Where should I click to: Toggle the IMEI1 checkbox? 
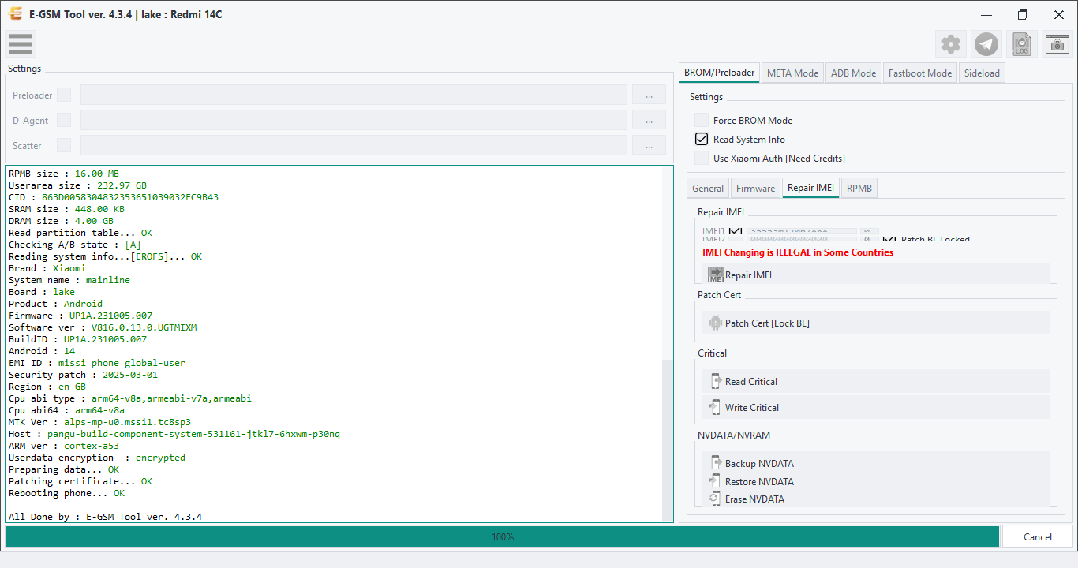coord(736,231)
